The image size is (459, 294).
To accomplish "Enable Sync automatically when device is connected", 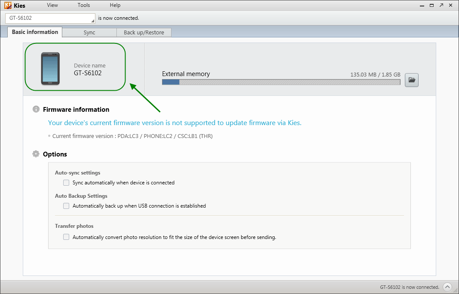I will pyautogui.click(x=66, y=183).
